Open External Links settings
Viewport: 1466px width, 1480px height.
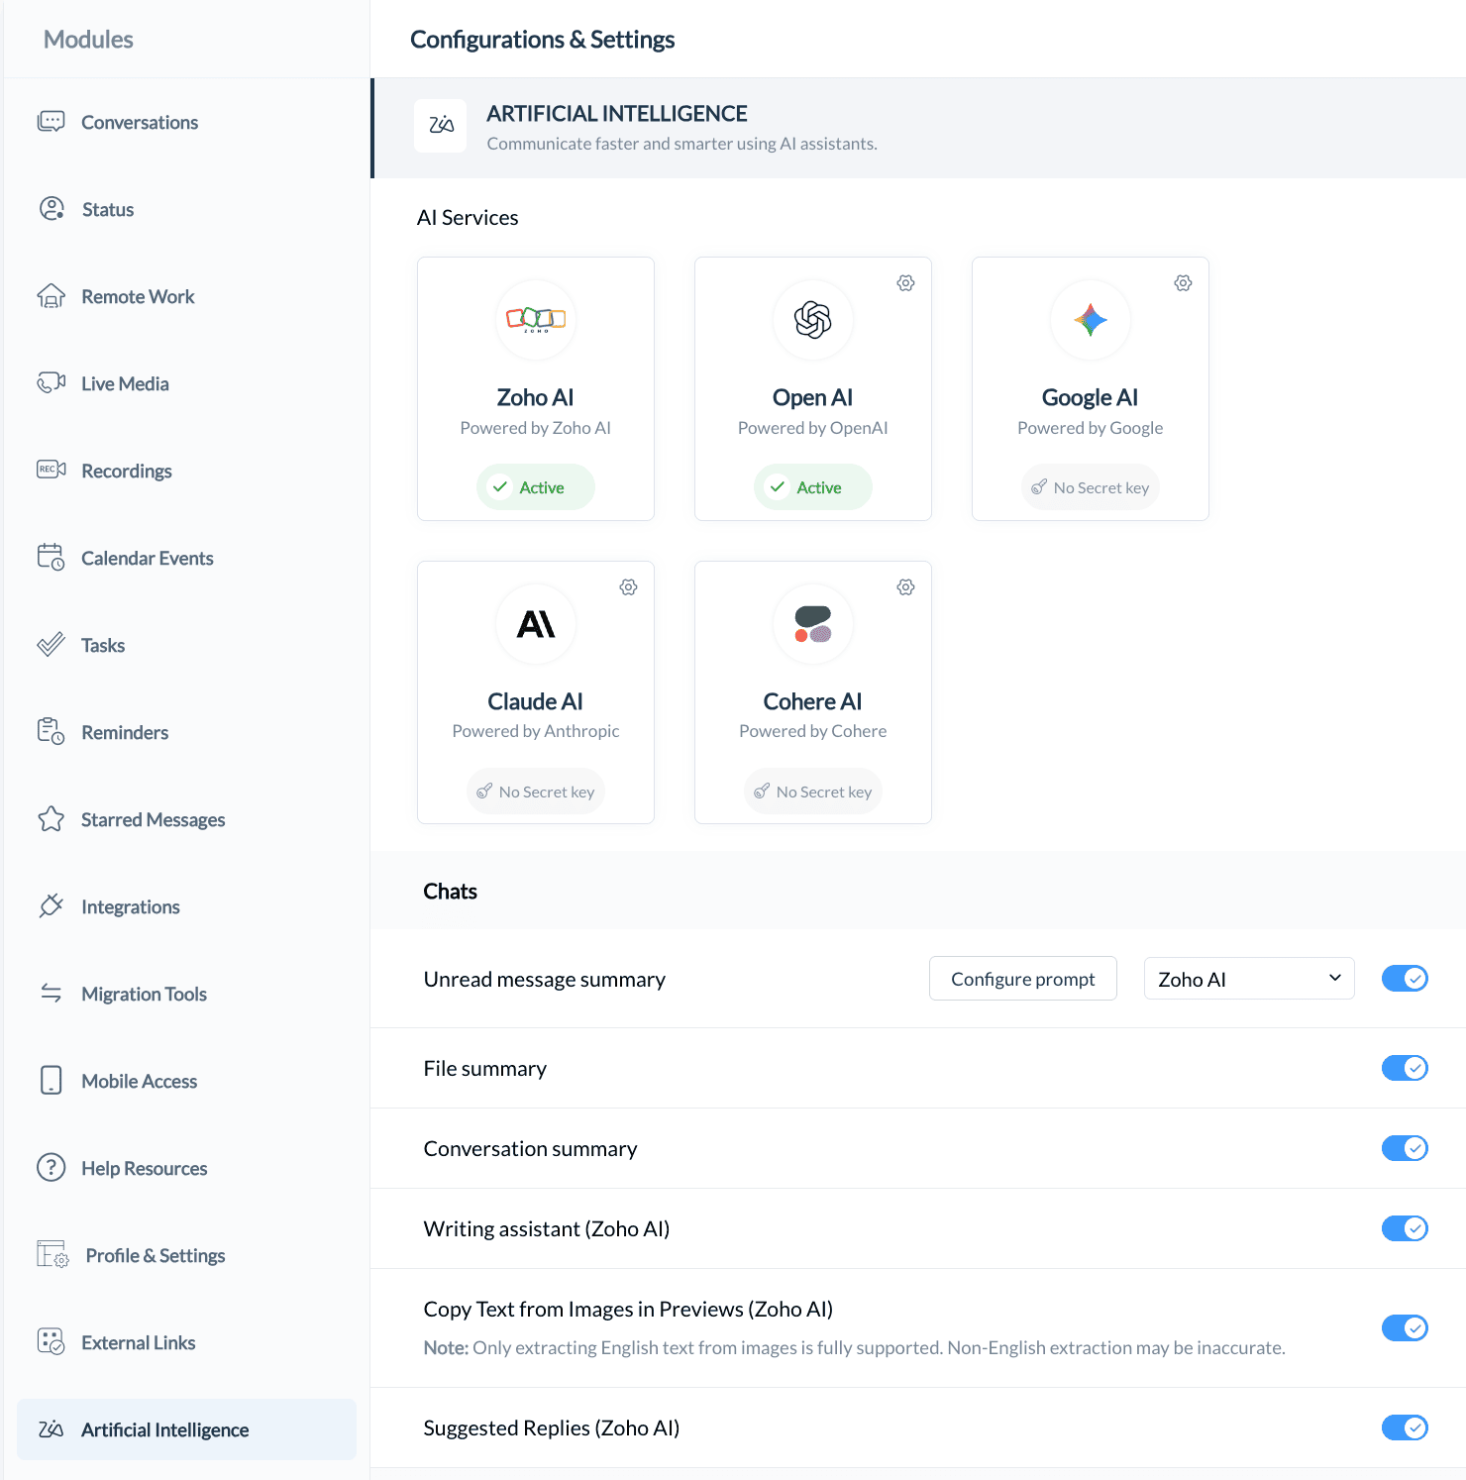click(186, 1342)
